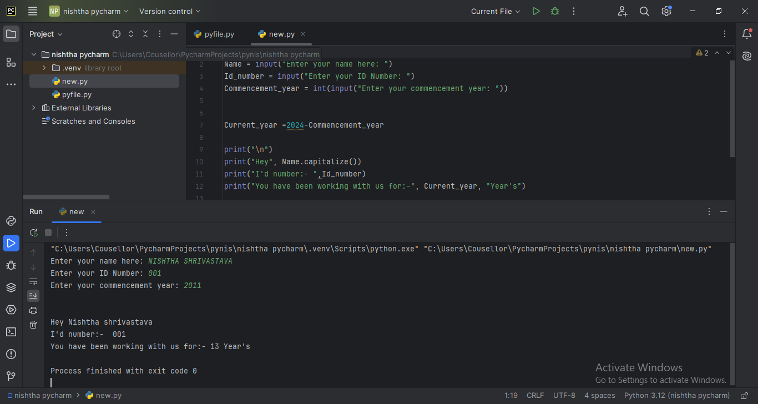The width and height of the screenshot is (758, 404).
Task: Open IDE settings gear
Action: click(666, 11)
